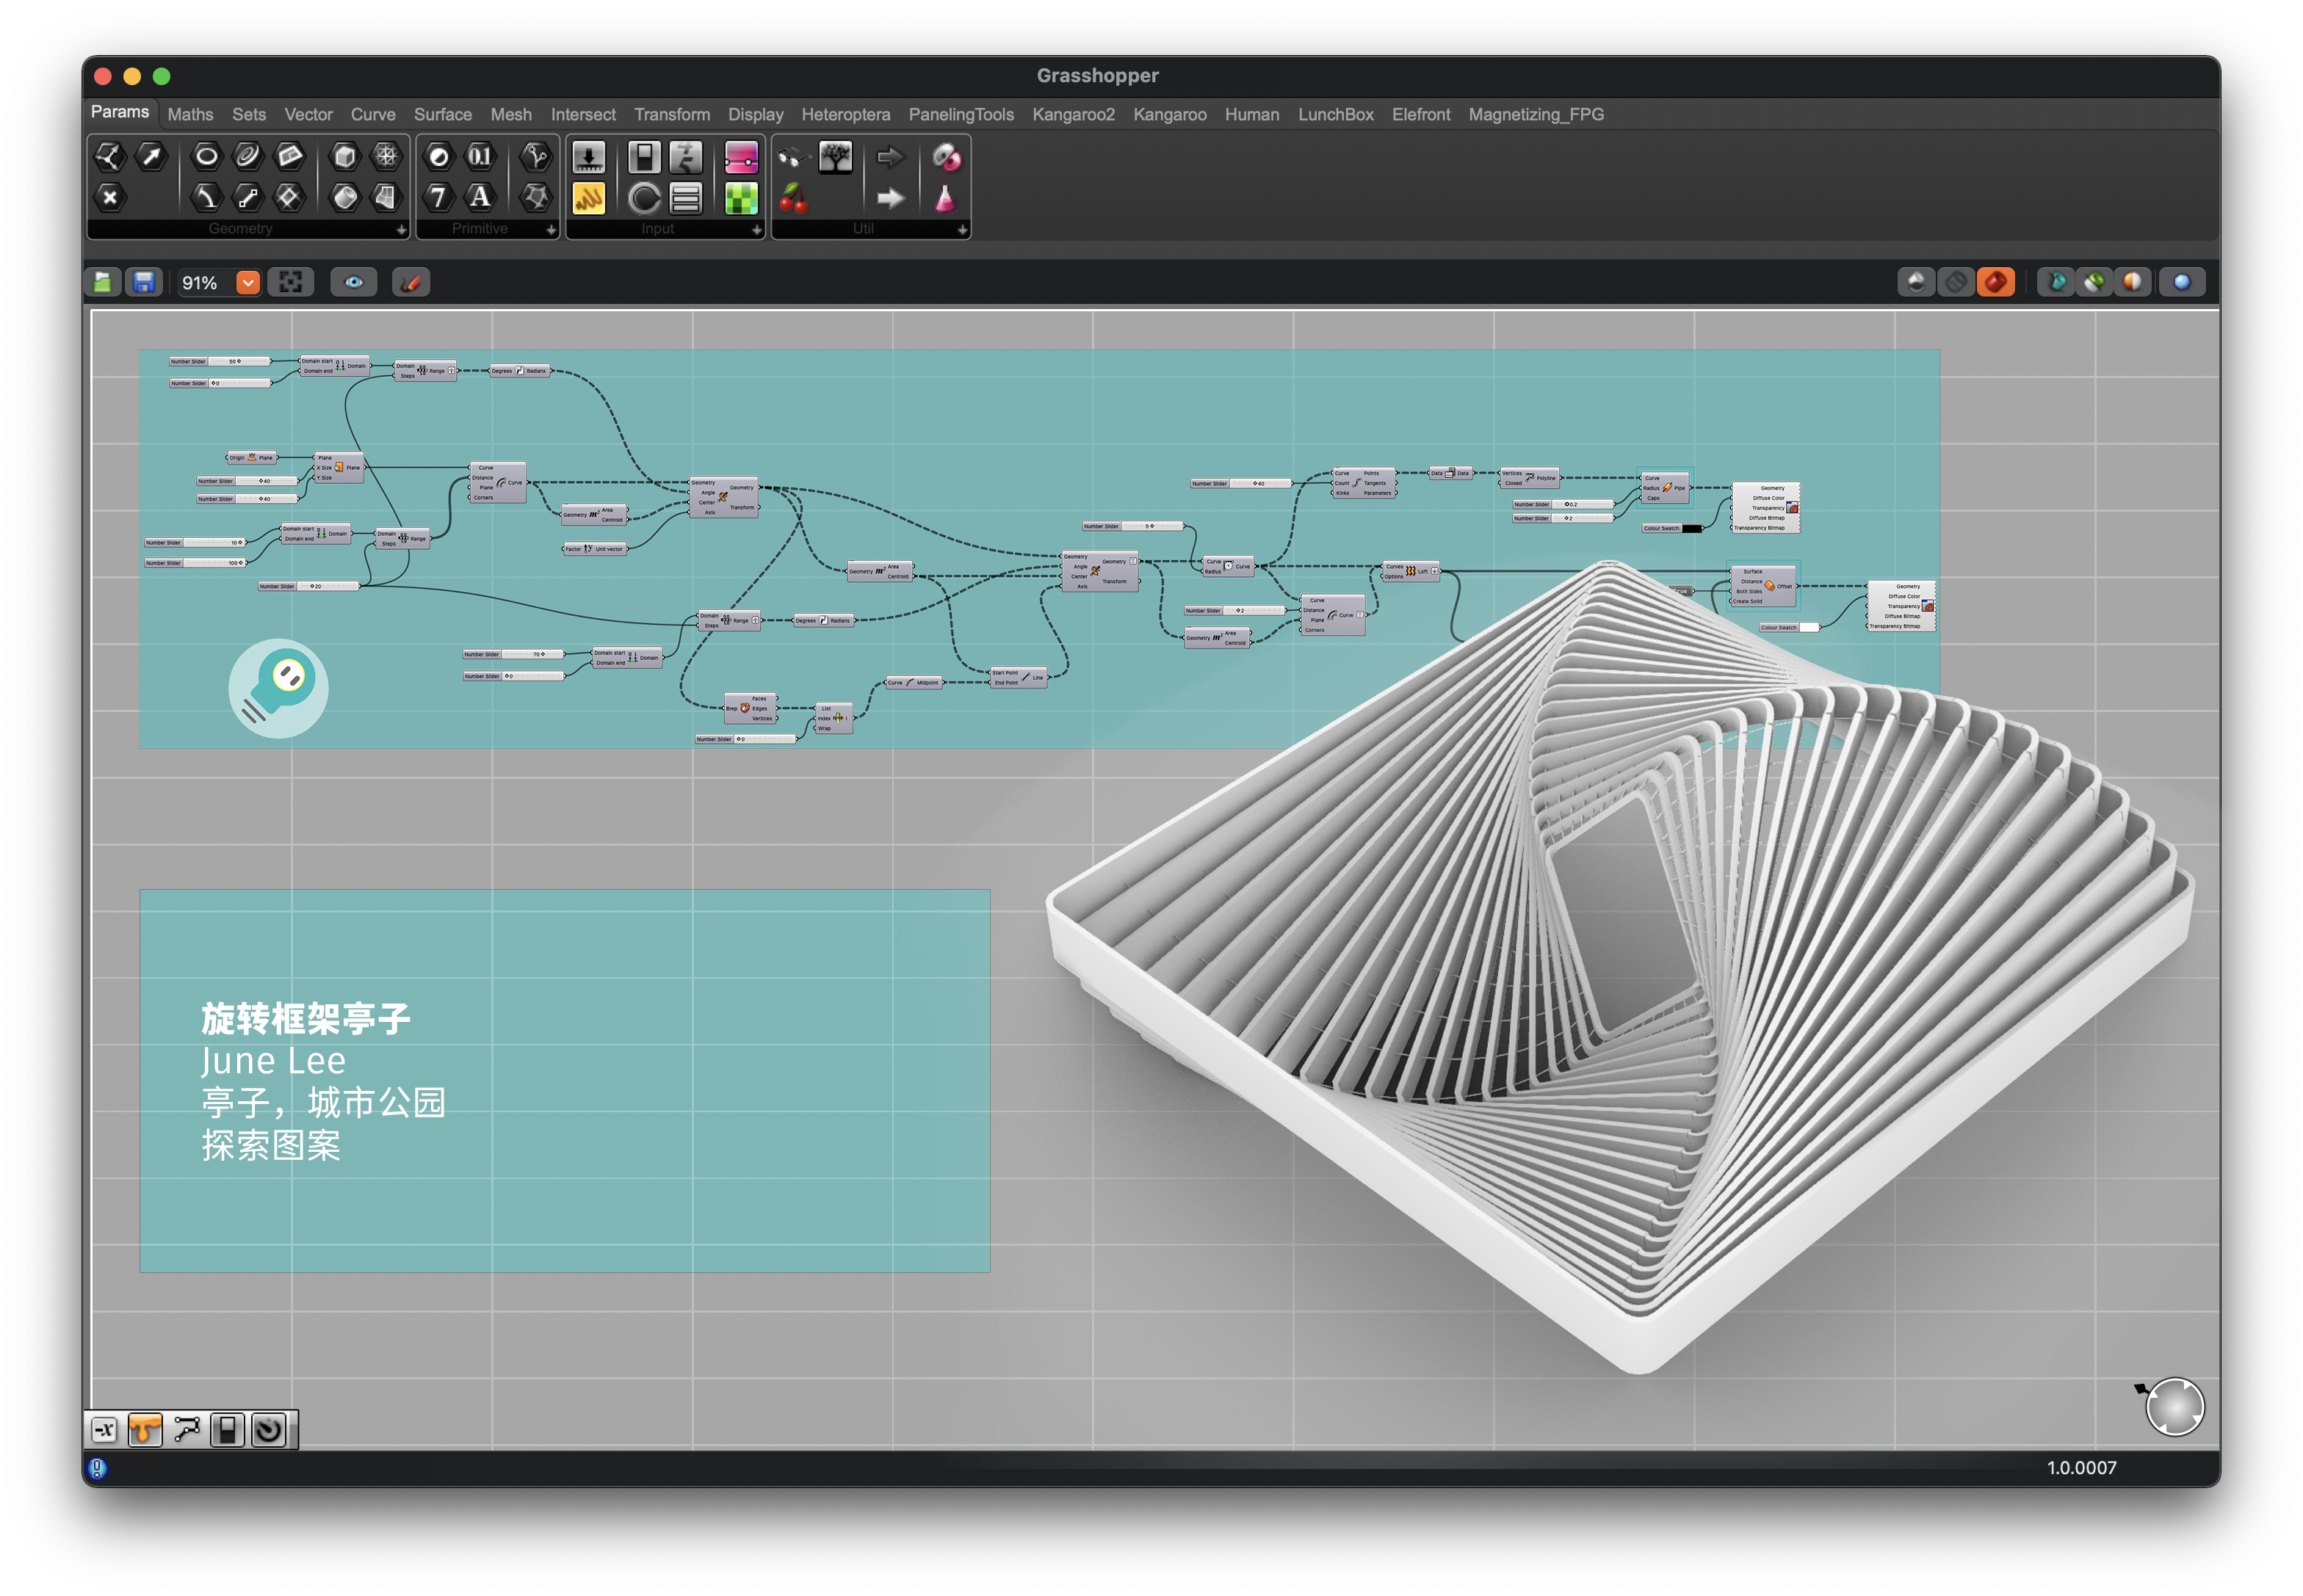
Task: Select the Gradient input component icon
Action: (741, 157)
